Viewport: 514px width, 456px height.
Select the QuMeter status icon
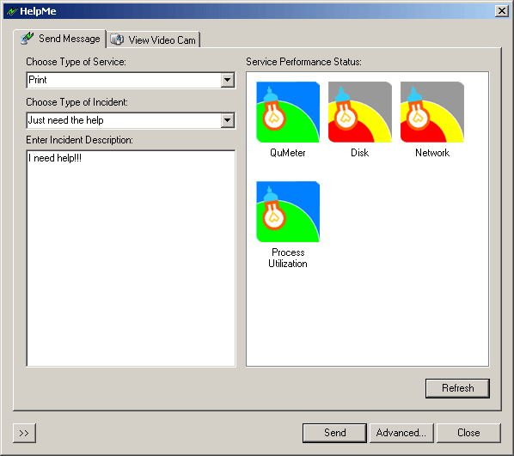coord(288,112)
